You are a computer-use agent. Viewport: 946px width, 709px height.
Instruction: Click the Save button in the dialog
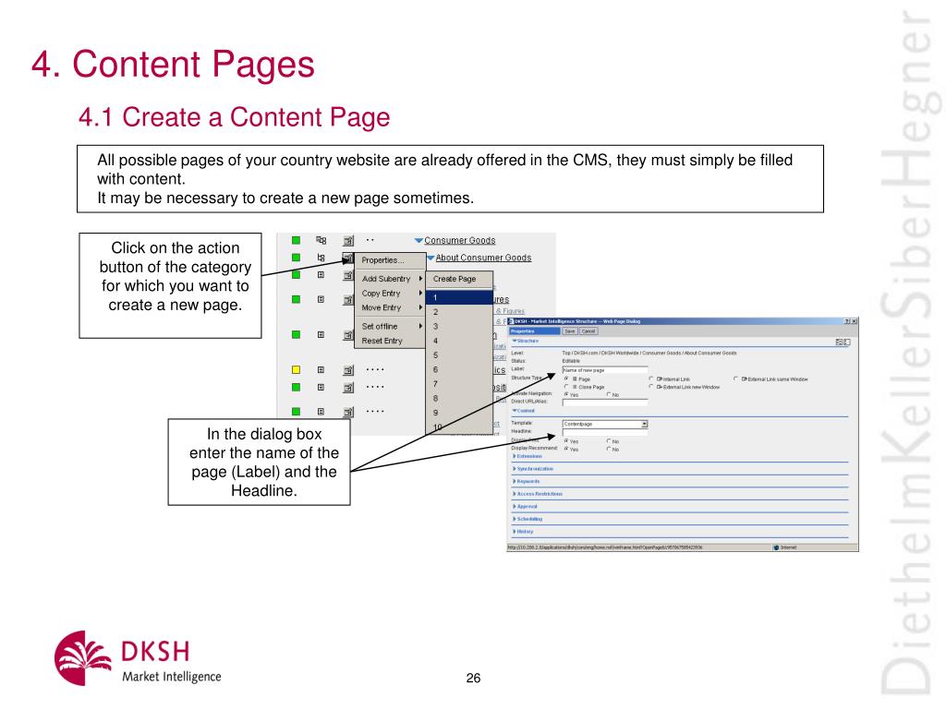click(x=570, y=331)
